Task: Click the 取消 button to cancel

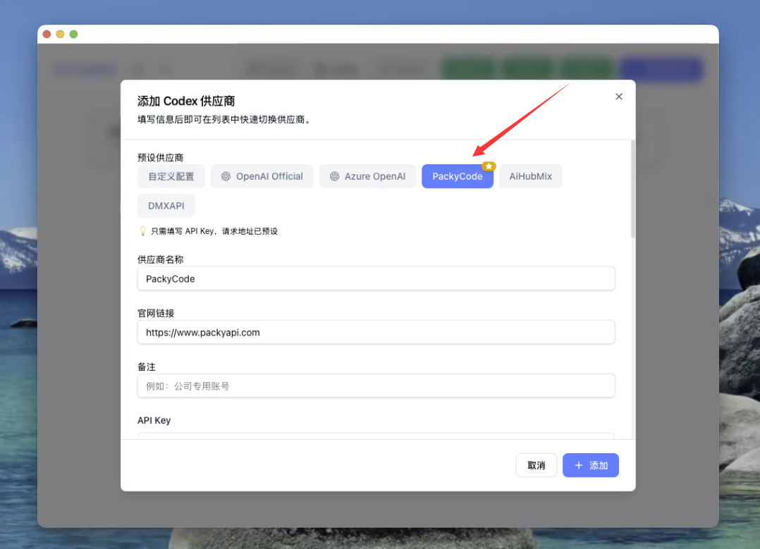Action: coord(536,465)
